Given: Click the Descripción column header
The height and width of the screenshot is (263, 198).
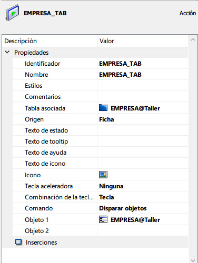Looking at the screenshot, I should coord(50,41).
